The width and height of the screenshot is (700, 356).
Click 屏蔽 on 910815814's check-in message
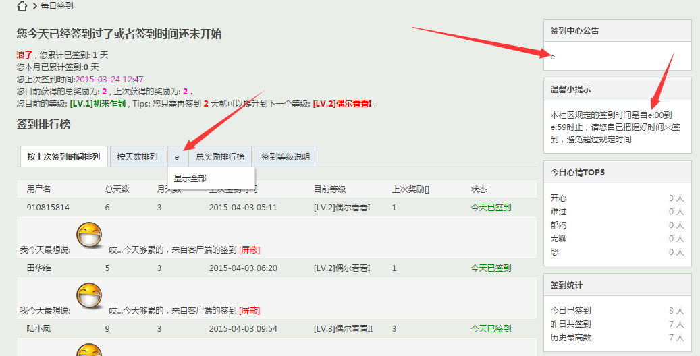pos(250,250)
